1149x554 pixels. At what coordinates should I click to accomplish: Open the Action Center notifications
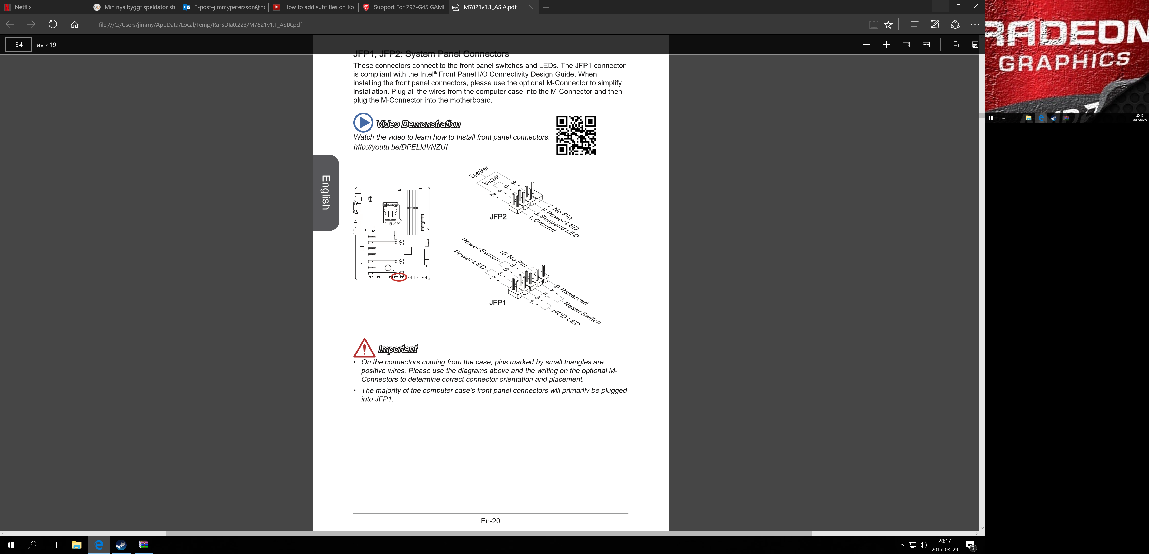[970, 545]
